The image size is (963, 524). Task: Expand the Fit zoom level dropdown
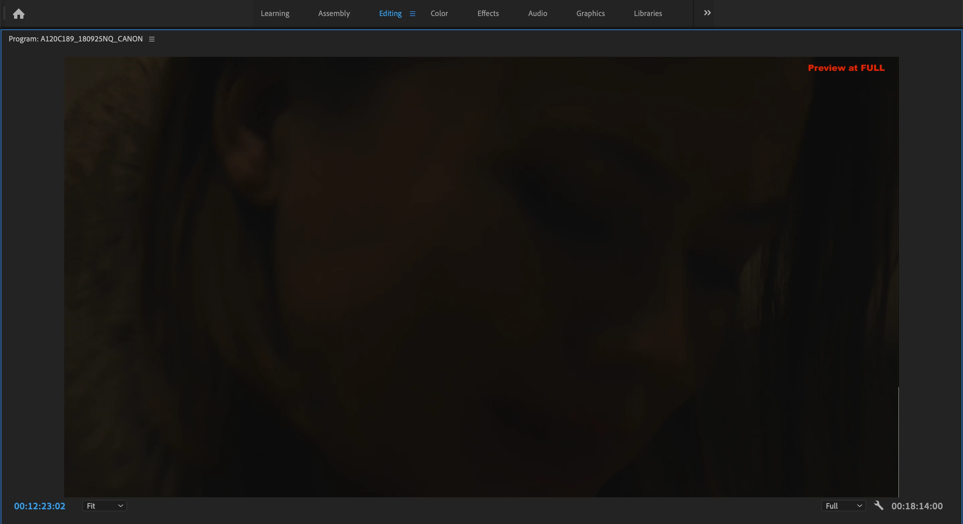click(104, 506)
